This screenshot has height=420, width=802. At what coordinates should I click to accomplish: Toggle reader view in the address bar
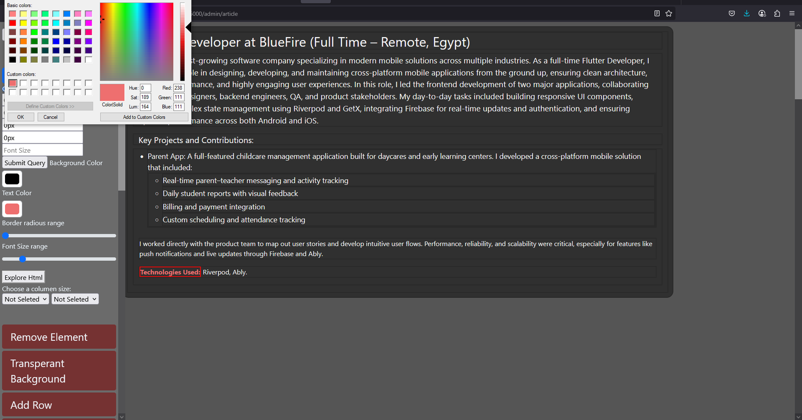pos(657,14)
